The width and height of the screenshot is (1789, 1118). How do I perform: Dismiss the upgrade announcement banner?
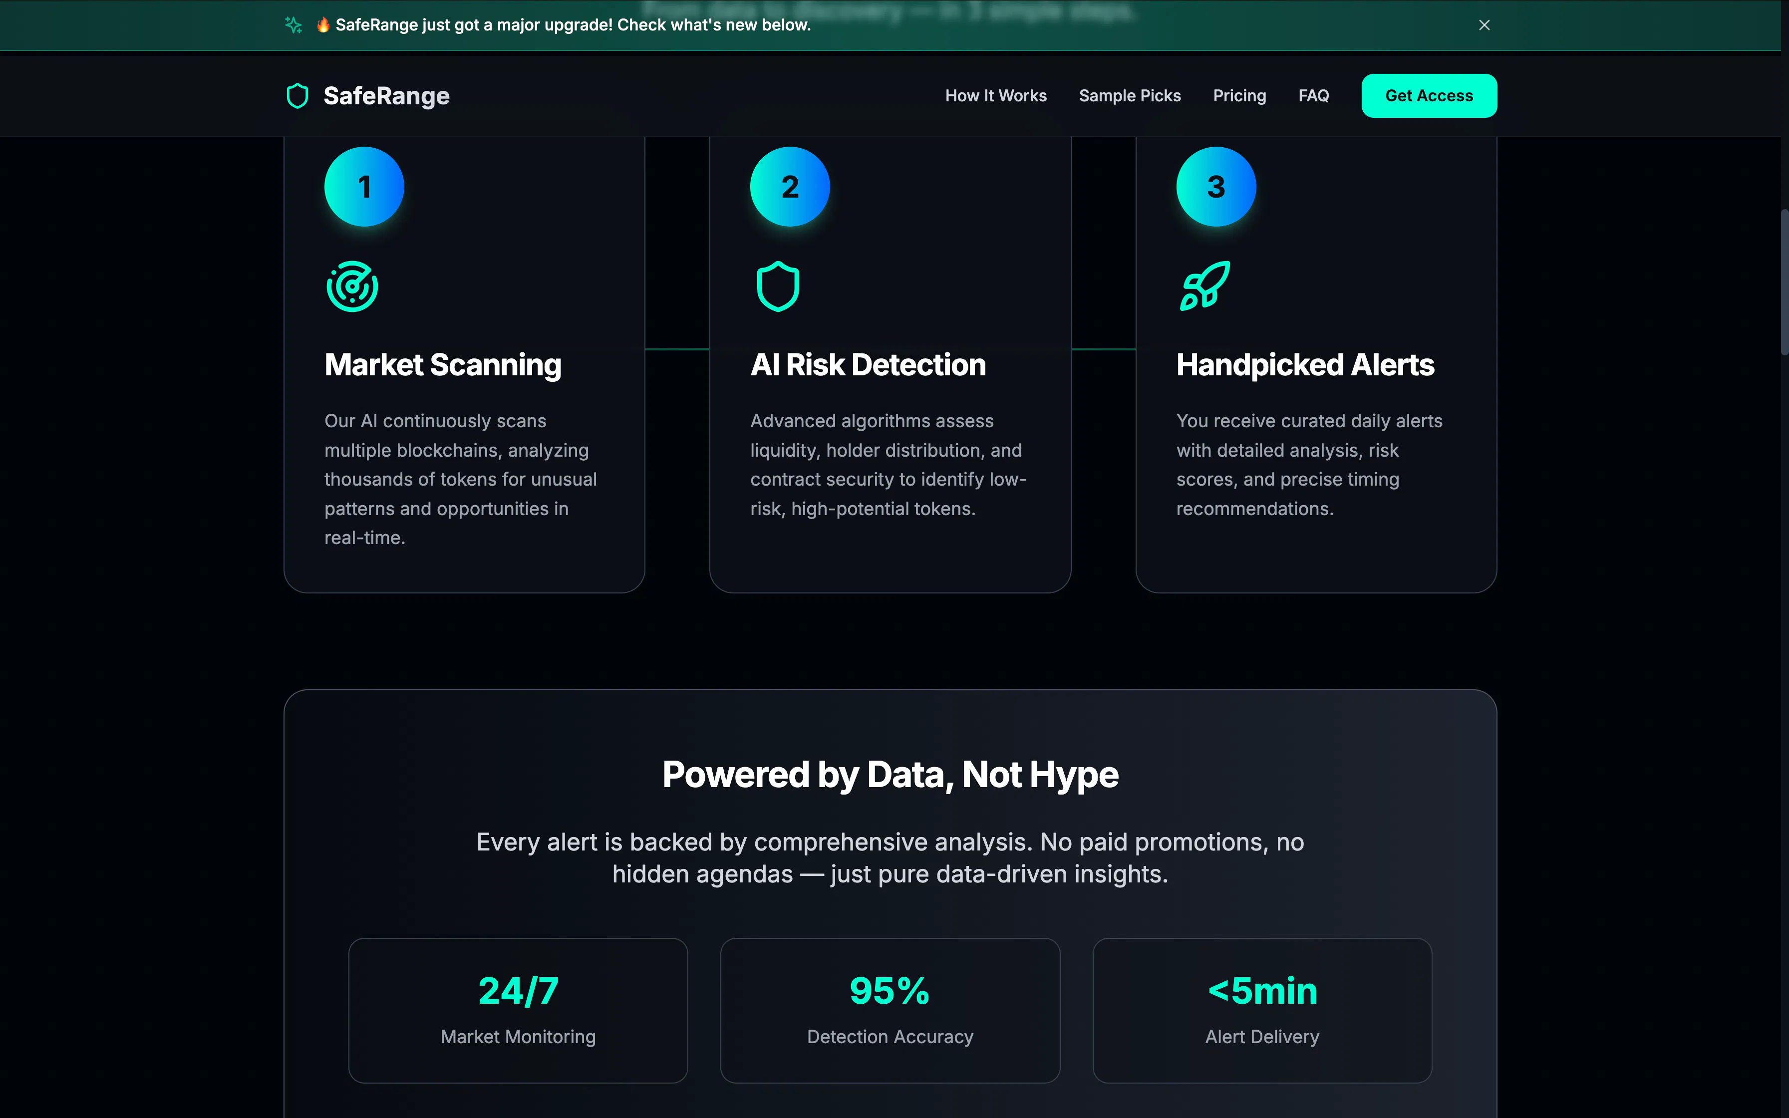pos(1484,25)
